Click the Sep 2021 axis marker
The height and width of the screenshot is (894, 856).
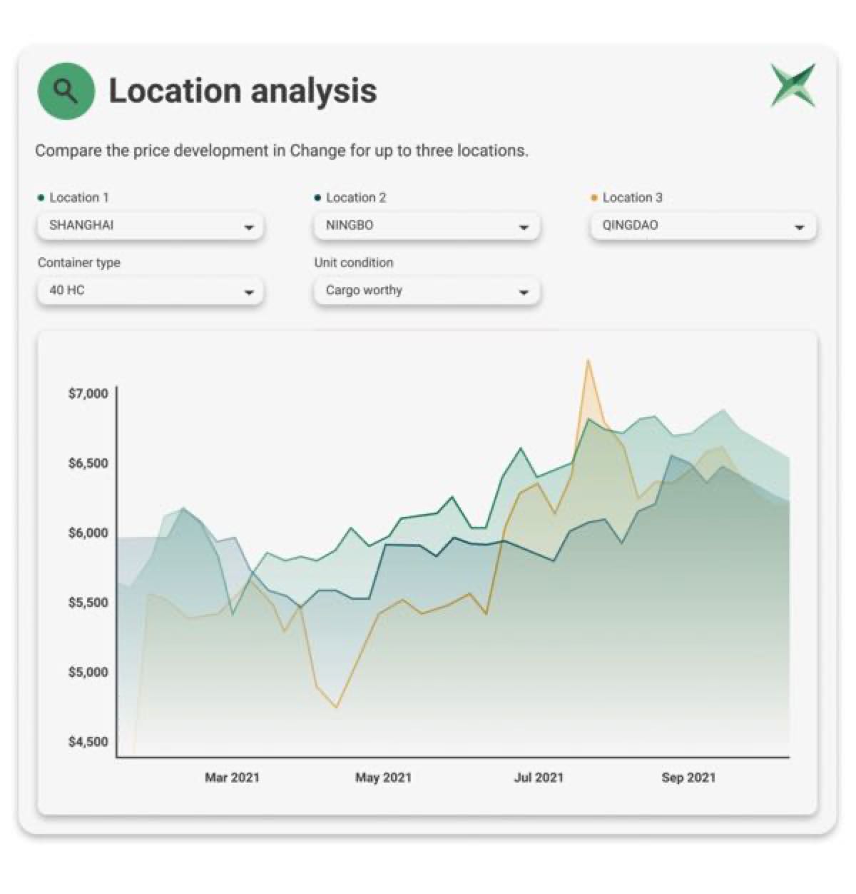688,778
